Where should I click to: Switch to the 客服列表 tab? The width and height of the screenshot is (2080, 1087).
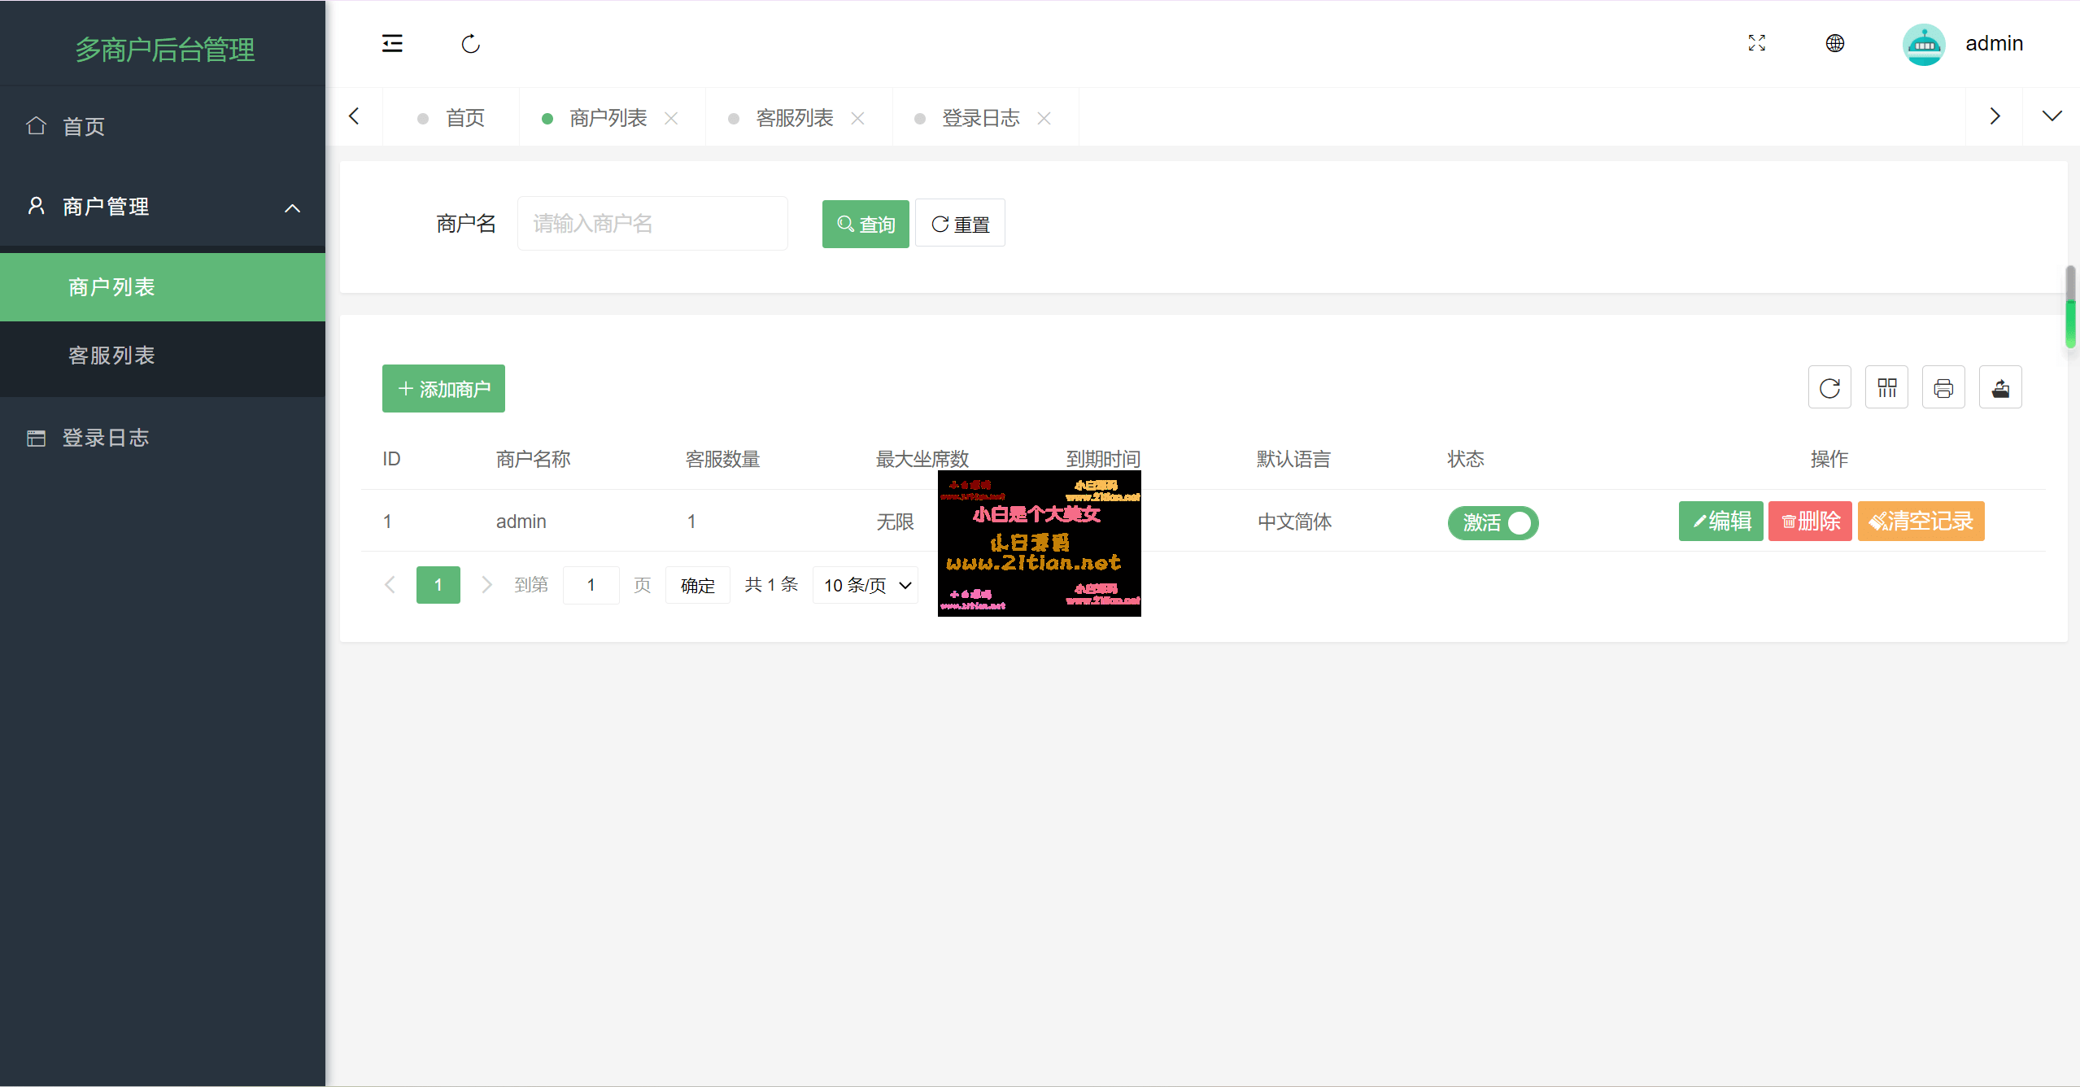[x=794, y=119]
